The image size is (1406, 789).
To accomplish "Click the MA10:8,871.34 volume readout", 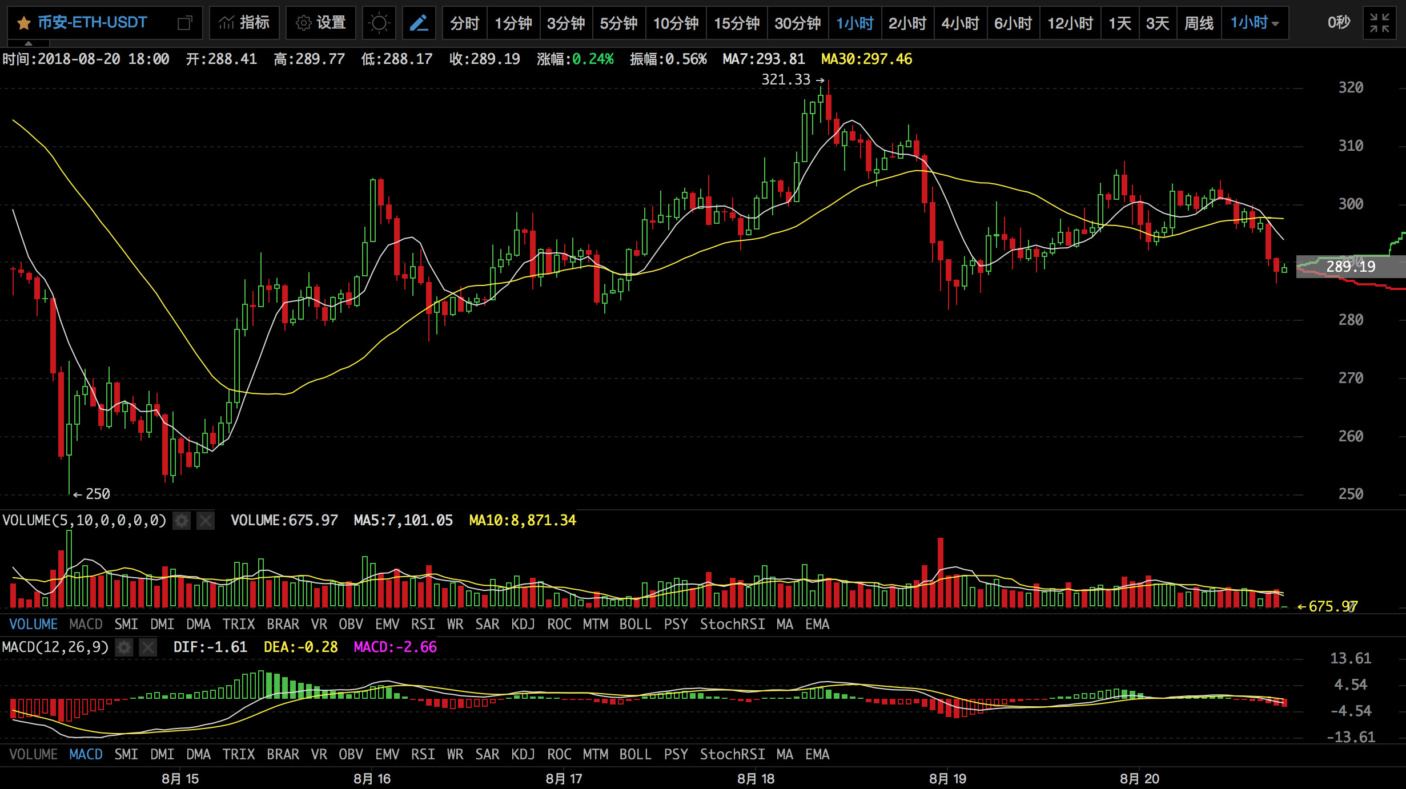I will click(x=523, y=520).
